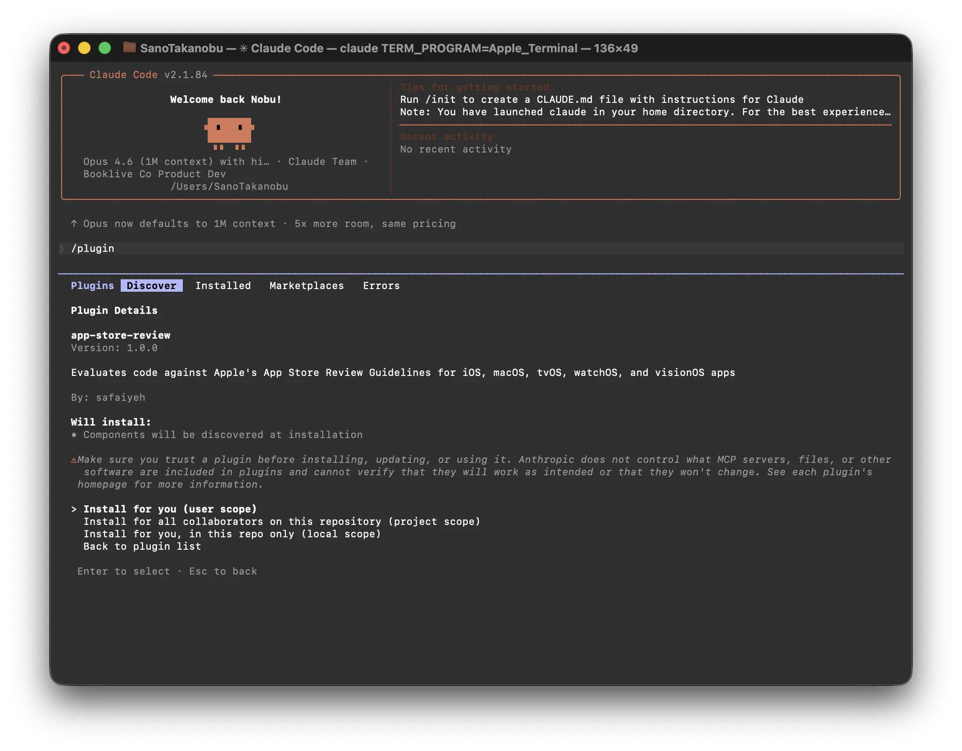
Task: Go to the Marketplaces tab
Action: (x=307, y=286)
